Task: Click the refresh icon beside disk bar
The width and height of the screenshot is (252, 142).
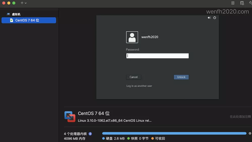Action: coord(250,133)
